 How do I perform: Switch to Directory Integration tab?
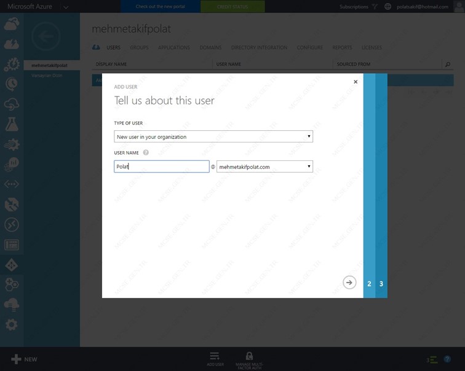coord(259,47)
